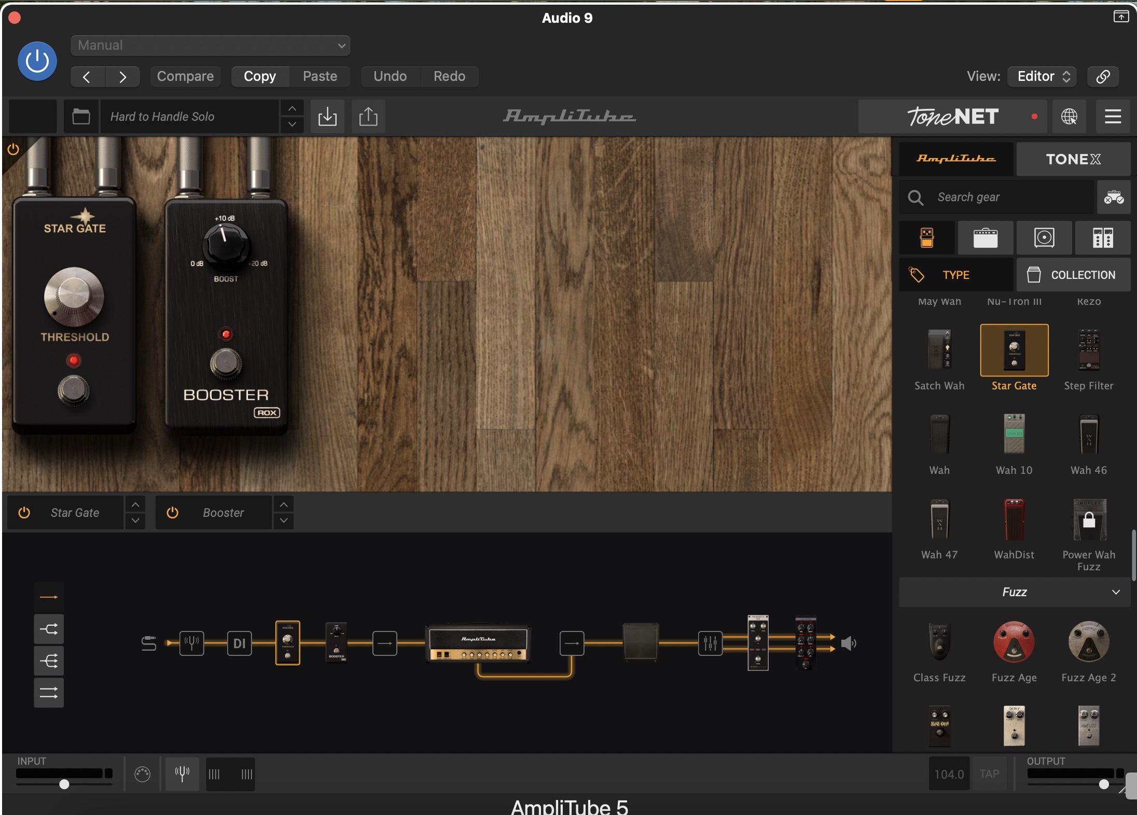This screenshot has height=815, width=1137.
Task: Select the Class Fuzz pedal
Action: [939, 642]
